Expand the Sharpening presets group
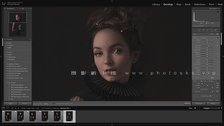224x126 pixels. tap(7, 57)
